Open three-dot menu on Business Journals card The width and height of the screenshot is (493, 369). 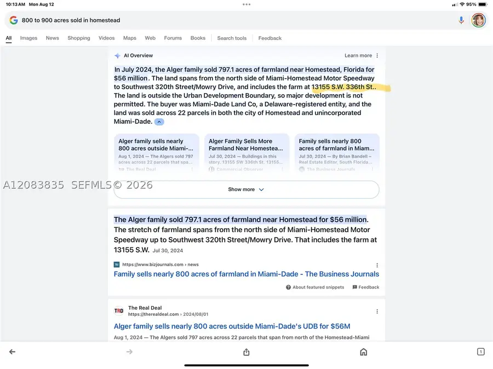[372, 169]
